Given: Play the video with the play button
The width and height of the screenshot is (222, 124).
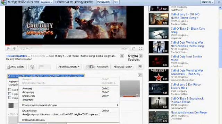Looking at the screenshot, I should [x=8, y=49].
